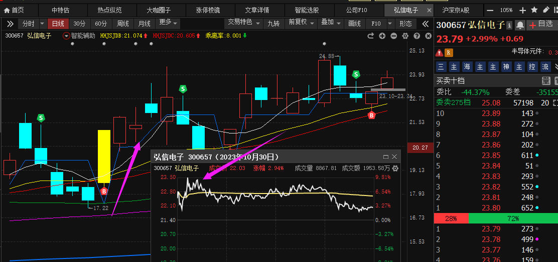Click the 三 tag icon
This screenshot has width=558, height=262.
pos(441,66)
